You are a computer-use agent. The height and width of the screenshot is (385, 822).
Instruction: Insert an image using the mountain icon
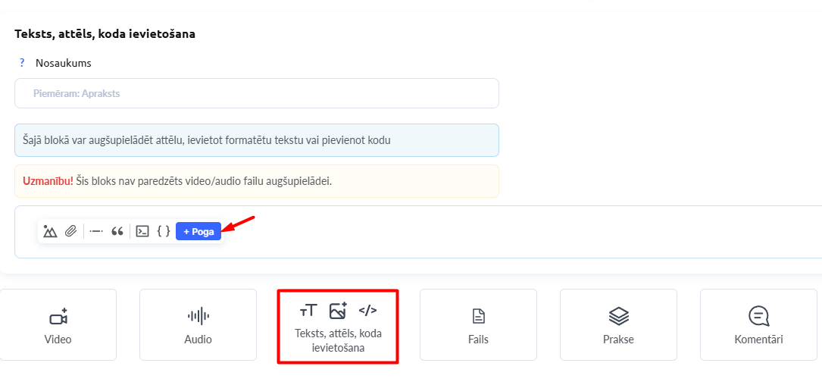tap(50, 231)
